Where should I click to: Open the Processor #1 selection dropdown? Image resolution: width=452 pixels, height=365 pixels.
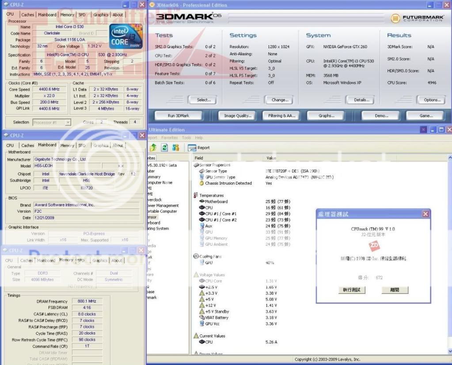68,122
